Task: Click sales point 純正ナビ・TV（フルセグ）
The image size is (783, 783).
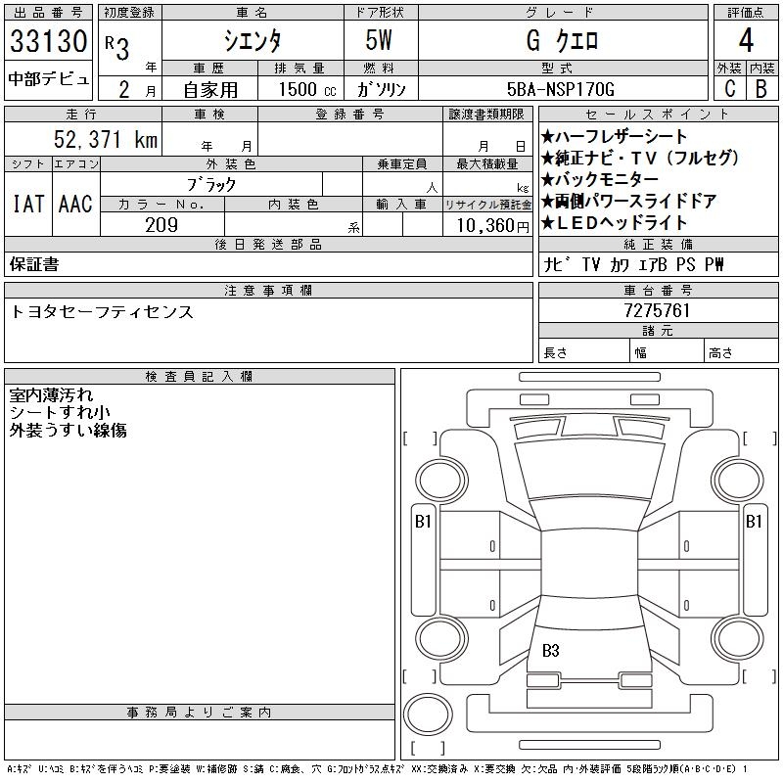Action: 640,158
